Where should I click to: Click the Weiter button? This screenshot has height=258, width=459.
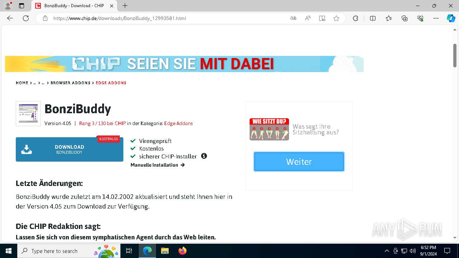click(x=299, y=162)
